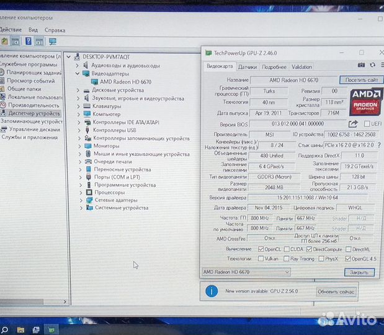Toggle the DirectML checkbox
This screenshot has height=335, width=384.
pos(348,249)
